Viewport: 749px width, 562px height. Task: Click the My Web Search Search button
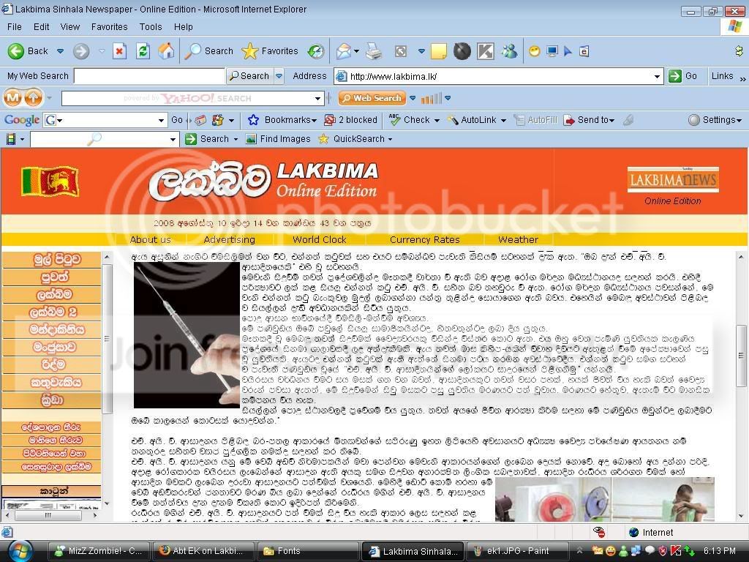pyautogui.click(x=249, y=76)
